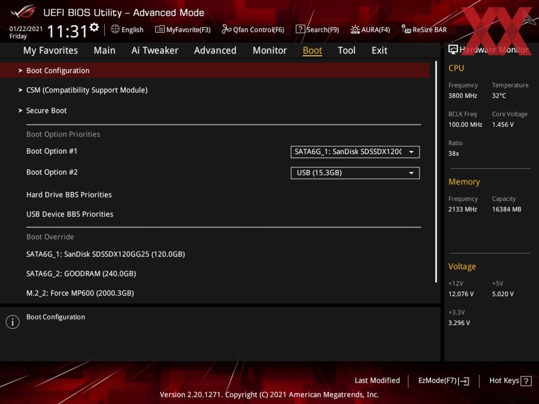Open MyFavorite(F3) list icon
This screenshot has height=404, width=539.
point(160,29)
